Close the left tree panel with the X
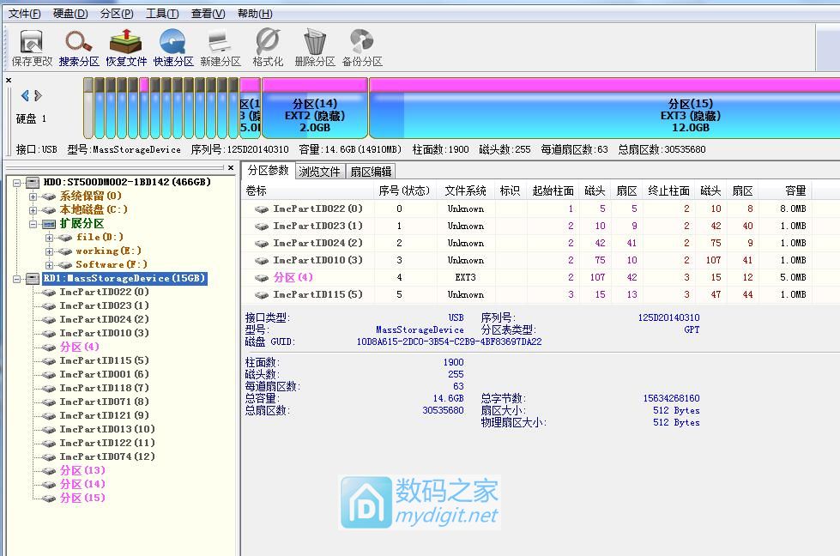 point(231,167)
